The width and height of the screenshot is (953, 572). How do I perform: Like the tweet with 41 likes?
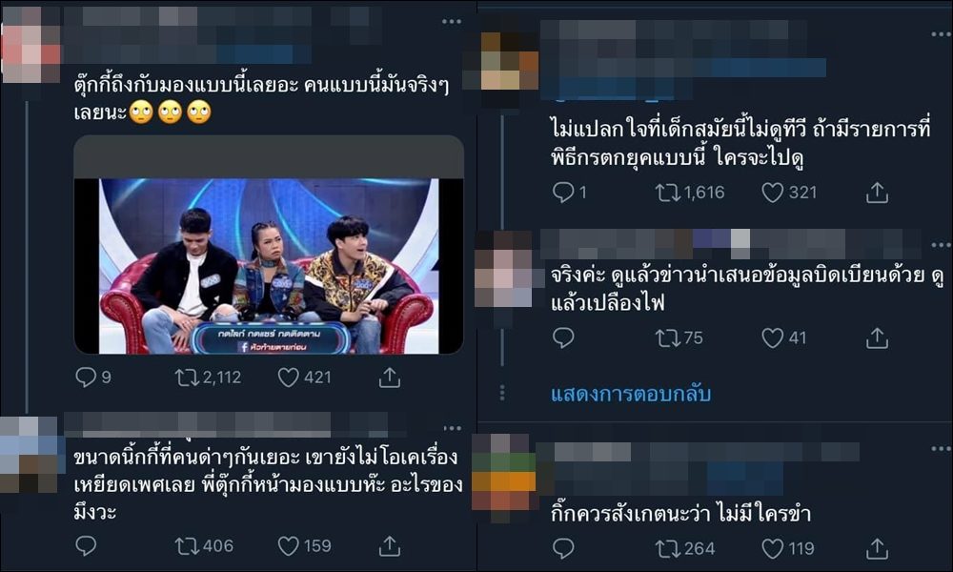(773, 338)
